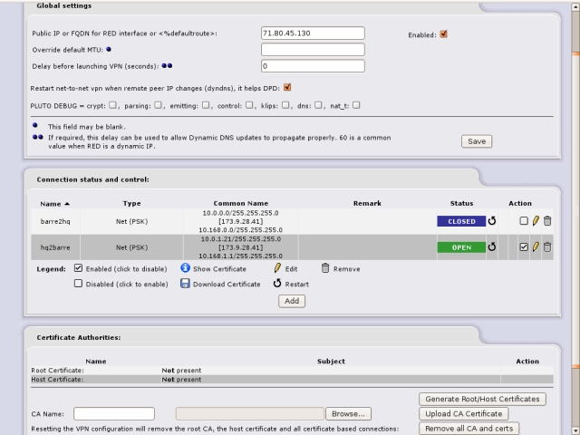Click the Download Certificate legend icon

coord(185,284)
